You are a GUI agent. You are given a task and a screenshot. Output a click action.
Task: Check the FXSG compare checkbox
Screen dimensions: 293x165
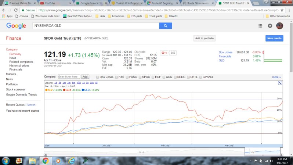coord(127,77)
